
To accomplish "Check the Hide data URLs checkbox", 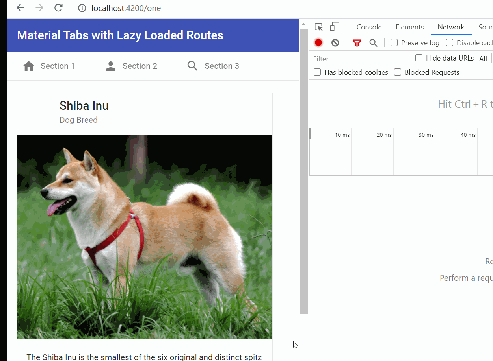I will [419, 58].
